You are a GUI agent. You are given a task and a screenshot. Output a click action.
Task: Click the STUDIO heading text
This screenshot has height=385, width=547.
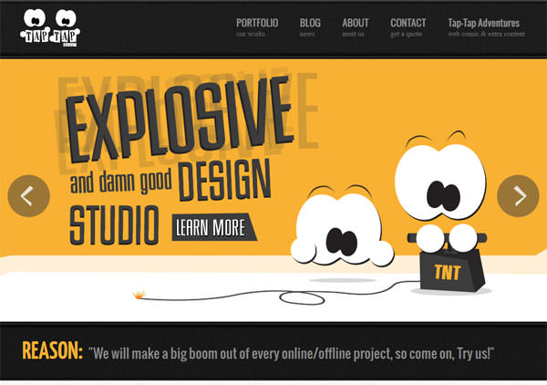114,225
